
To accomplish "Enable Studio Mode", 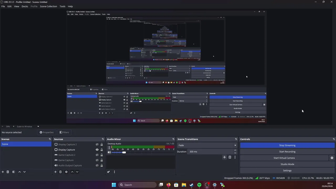I will coord(287,164).
